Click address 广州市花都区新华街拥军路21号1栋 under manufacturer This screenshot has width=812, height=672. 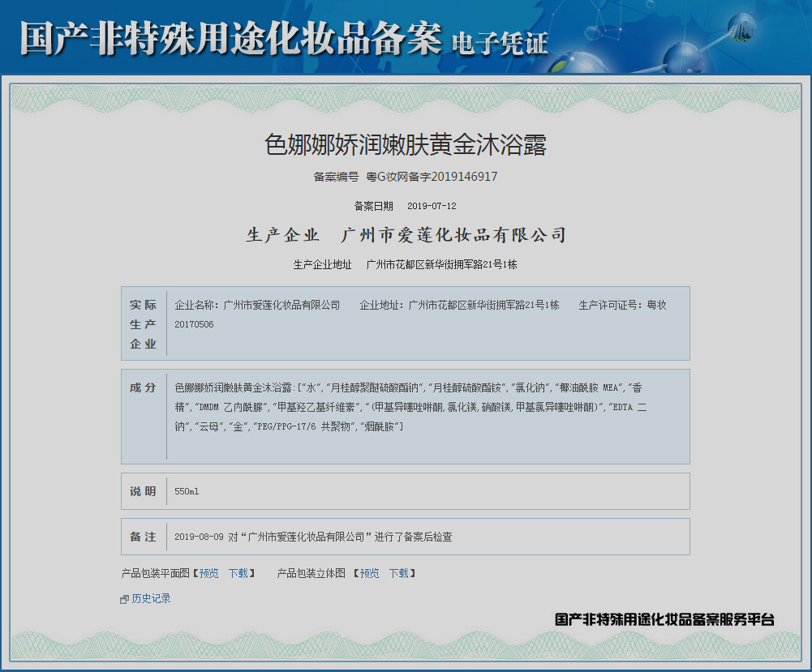point(442,265)
